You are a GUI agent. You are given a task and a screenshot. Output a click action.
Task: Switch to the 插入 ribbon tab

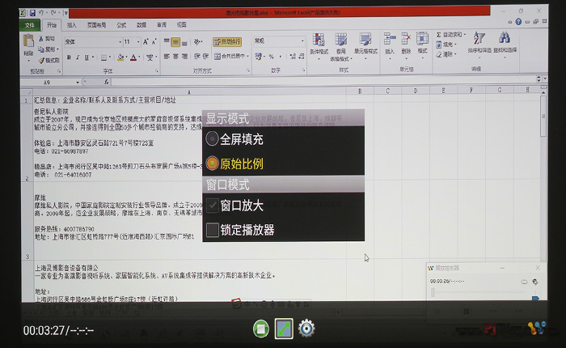coord(73,25)
